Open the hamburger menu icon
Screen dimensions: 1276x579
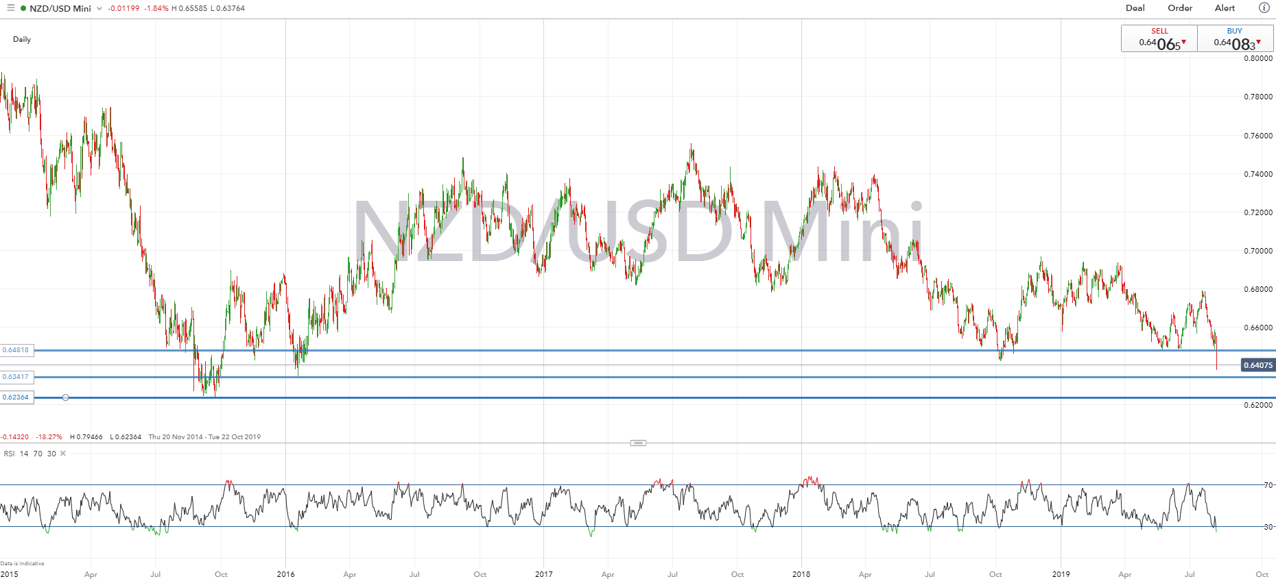point(10,8)
